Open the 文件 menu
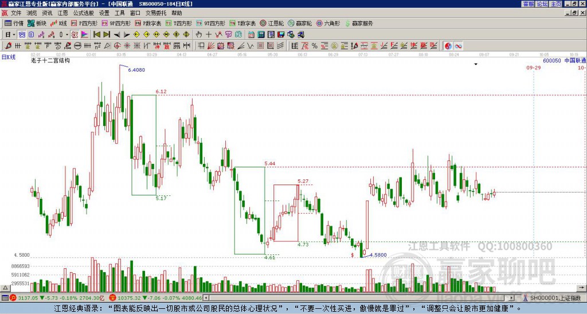 click(16, 13)
